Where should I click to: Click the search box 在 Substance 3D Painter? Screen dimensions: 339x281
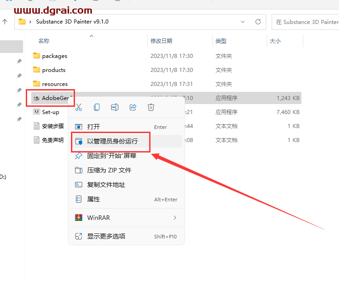pyautogui.click(x=305, y=22)
